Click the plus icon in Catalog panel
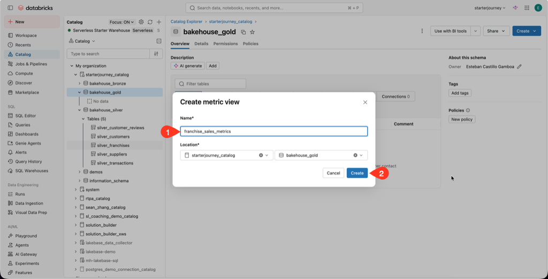Screen dimensions: 548x279 pos(158,22)
